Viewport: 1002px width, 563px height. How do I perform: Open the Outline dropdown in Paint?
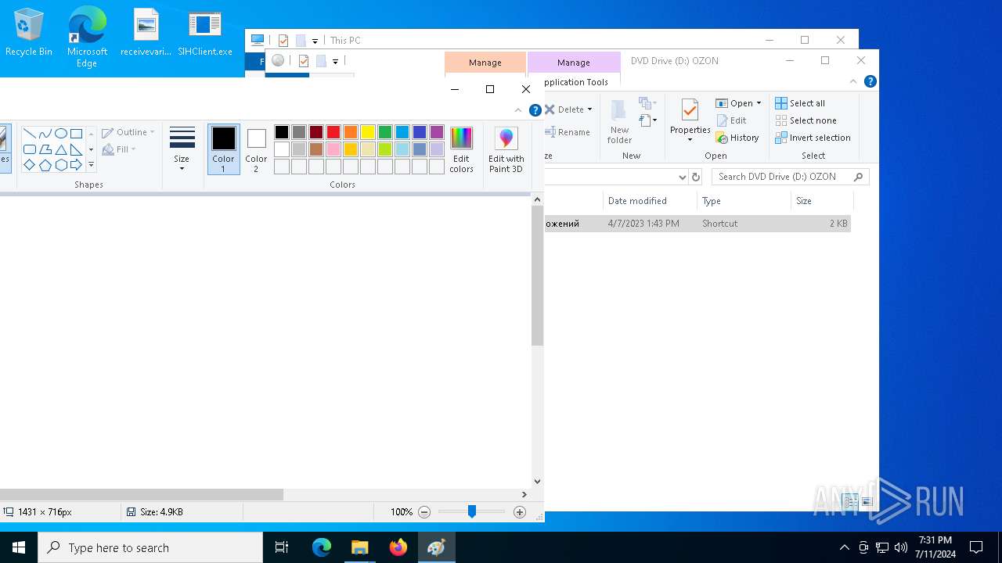click(x=128, y=132)
